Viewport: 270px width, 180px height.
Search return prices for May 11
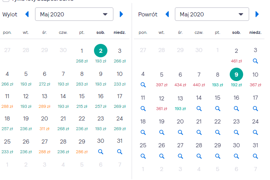143,109
